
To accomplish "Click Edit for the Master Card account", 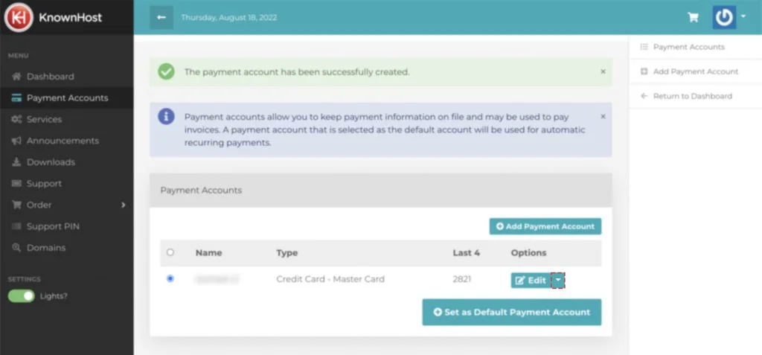I will (x=531, y=280).
